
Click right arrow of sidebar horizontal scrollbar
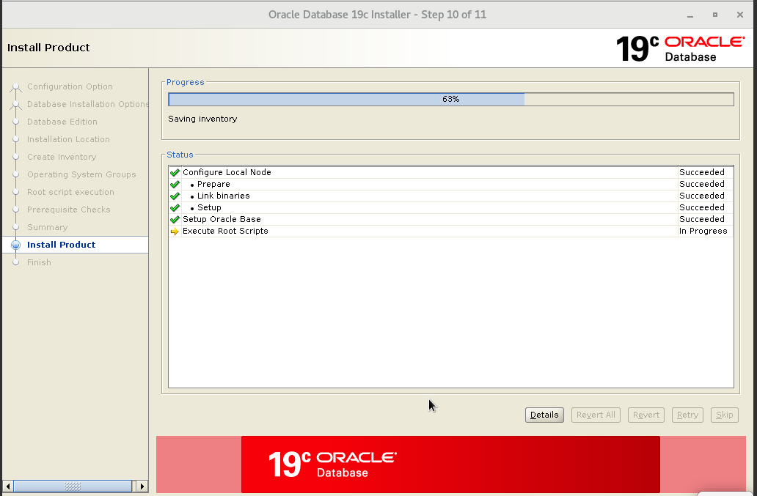click(x=142, y=486)
